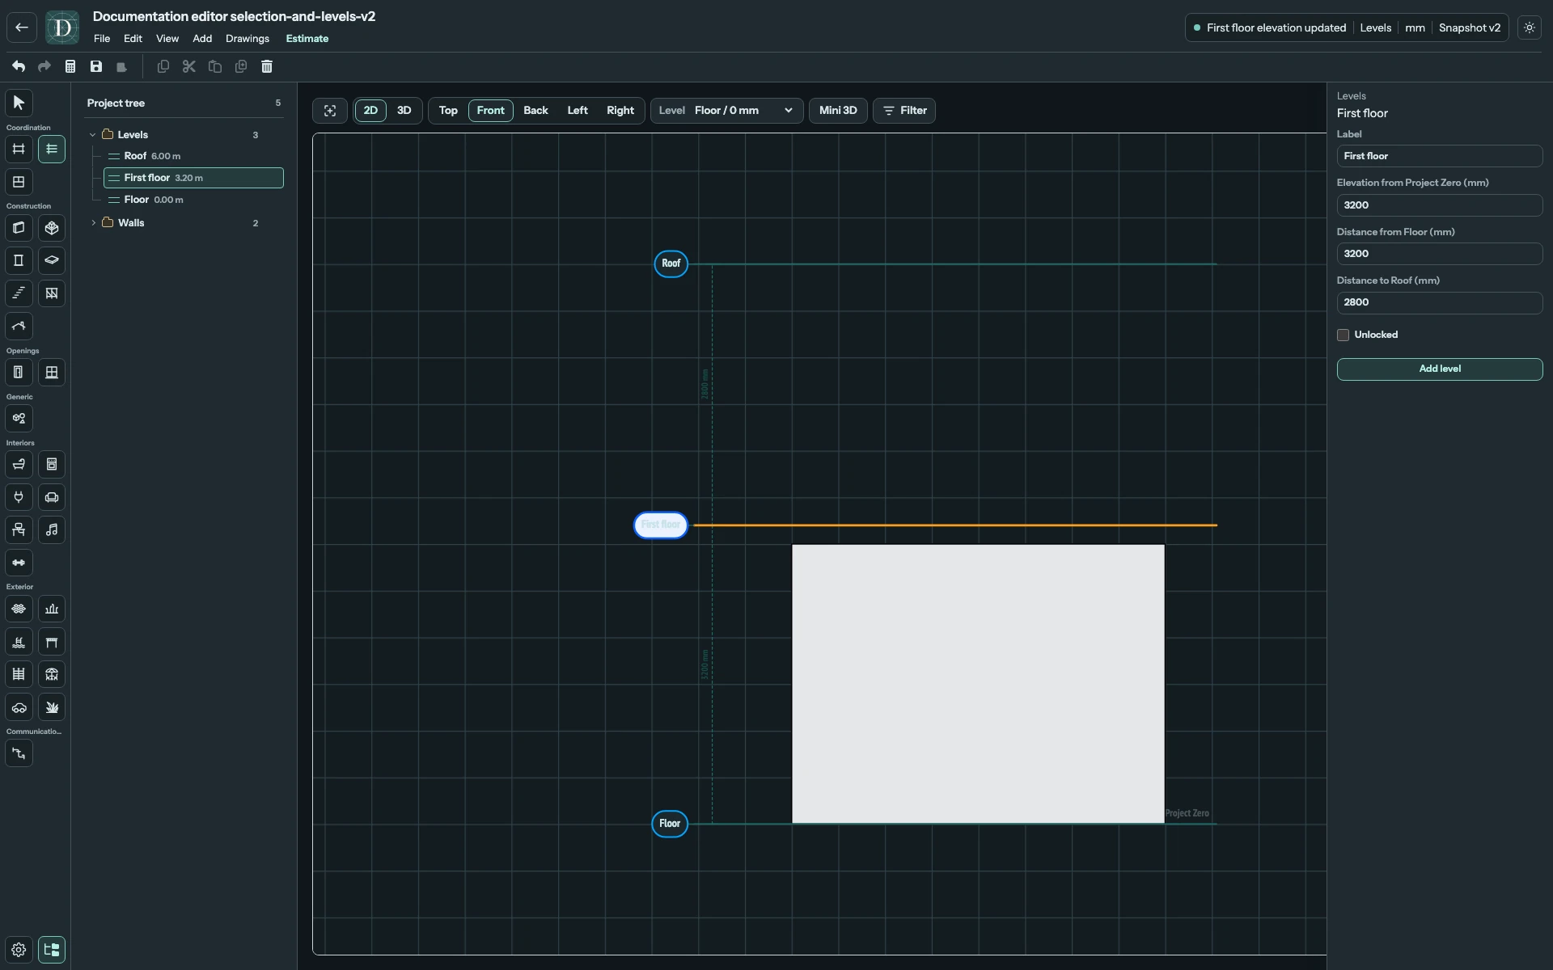Viewport: 1553px width, 970px height.
Task: Select the sofa furniture tool
Action: pyautogui.click(x=52, y=497)
